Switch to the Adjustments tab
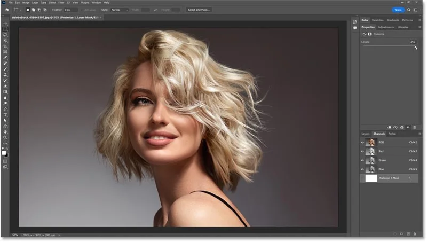 386,27
